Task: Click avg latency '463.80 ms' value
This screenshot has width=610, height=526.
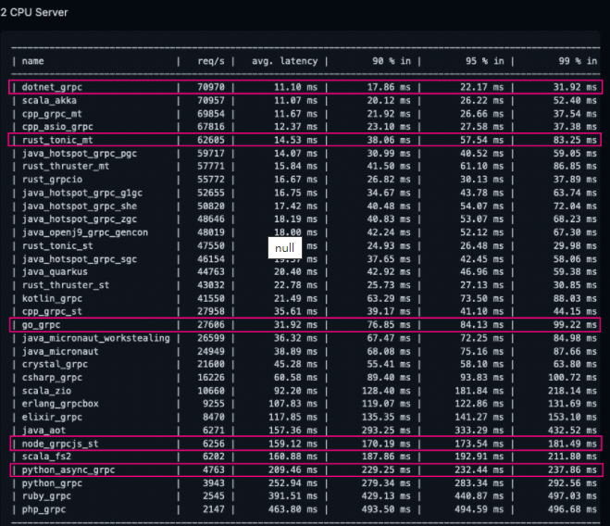Action: (293, 509)
